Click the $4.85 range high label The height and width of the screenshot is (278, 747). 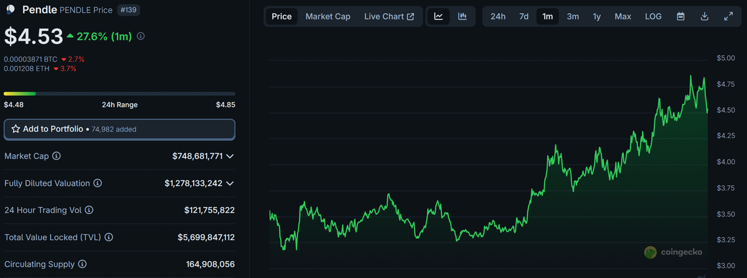click(x=225, y=104)
